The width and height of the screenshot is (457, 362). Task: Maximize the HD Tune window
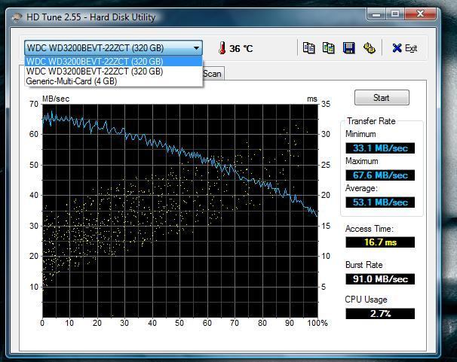[x=395, y=14]
